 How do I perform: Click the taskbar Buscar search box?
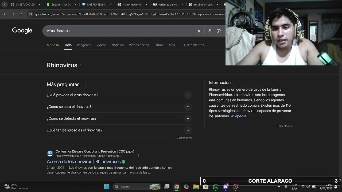click(x=137, y=187)
